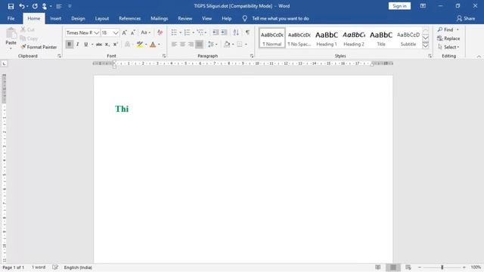Open the font size dropdown showing 18
Viewport: 484px width, 272px height.
click(116, 32)
